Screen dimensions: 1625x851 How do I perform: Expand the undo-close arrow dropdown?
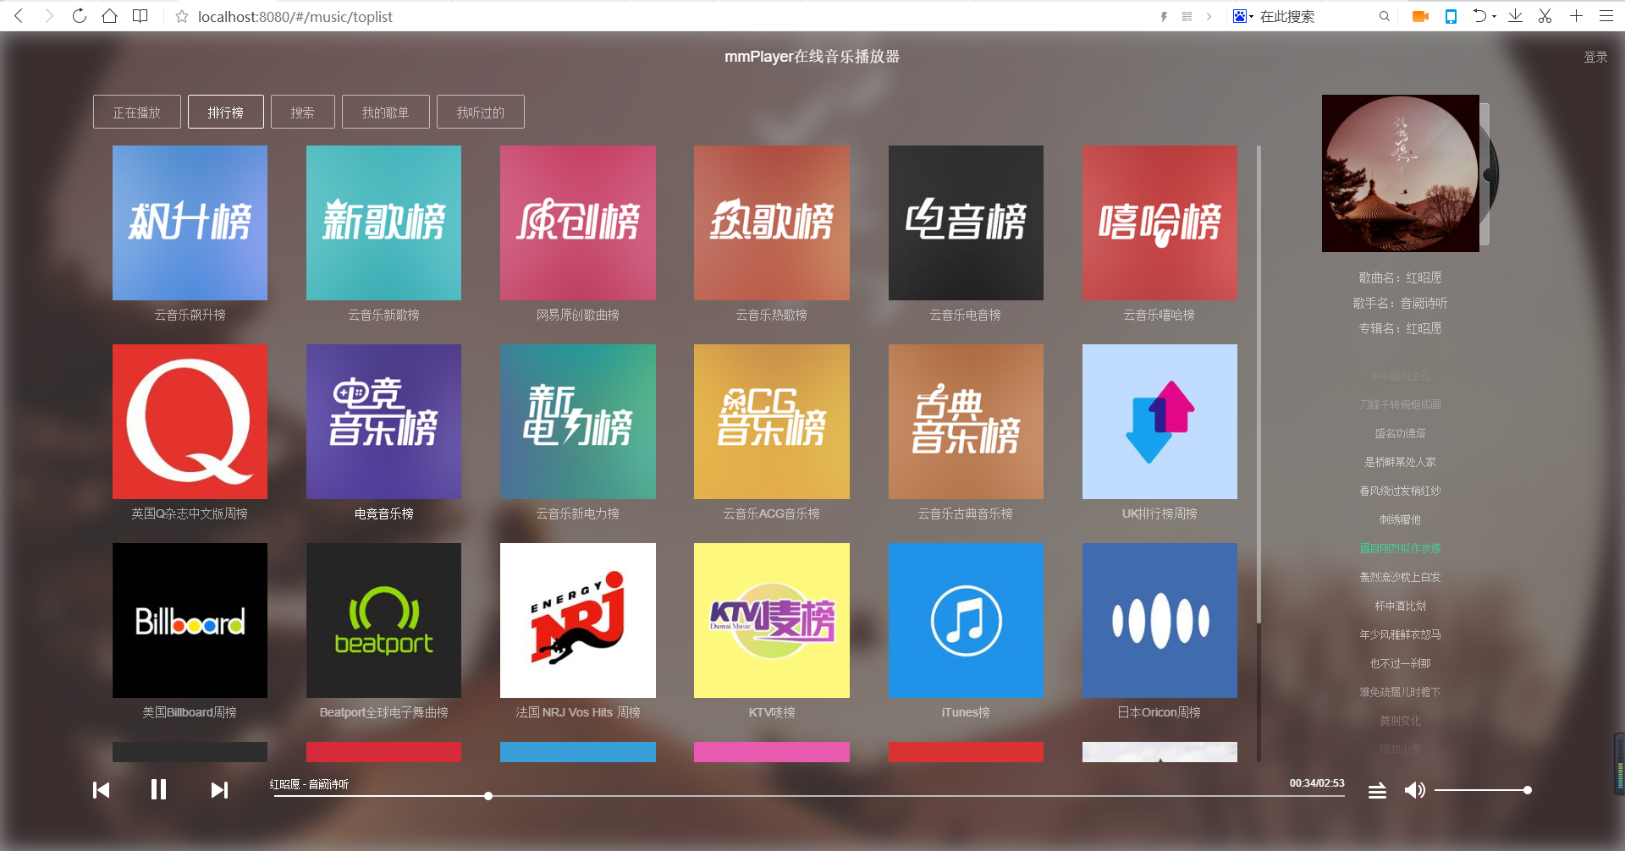click(1494, 17)
